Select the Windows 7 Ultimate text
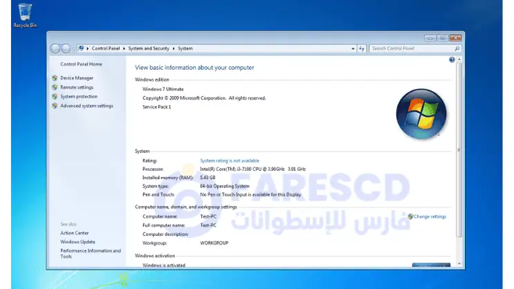 click(x=163, y=89)
